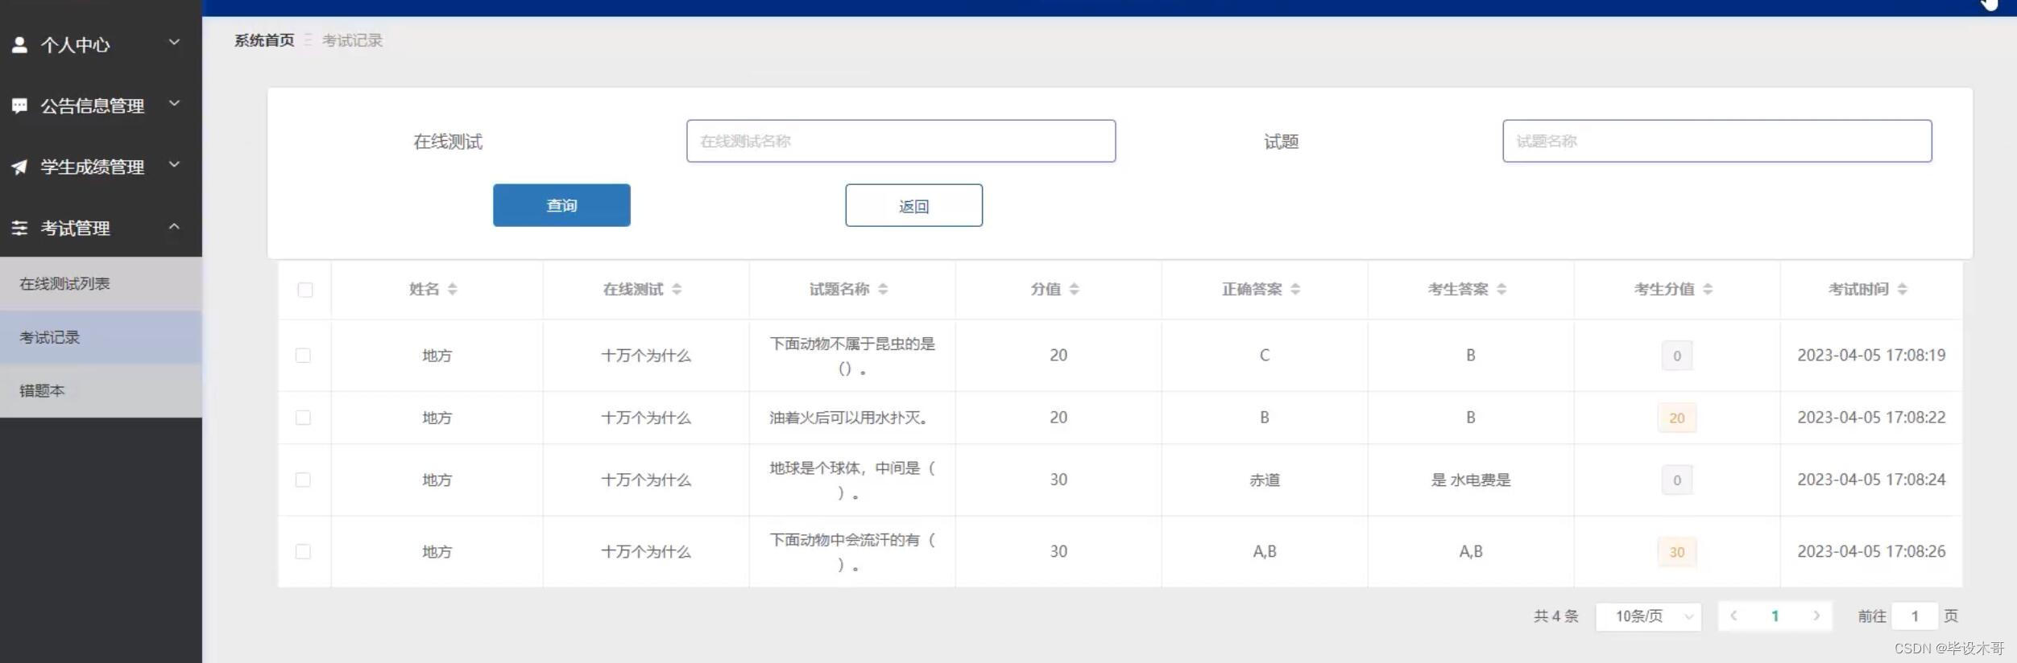This screenshot has width=2017, height=663.
Task: Click the score tag 20 in 考生分值
Action: [x=1676, y=418]
